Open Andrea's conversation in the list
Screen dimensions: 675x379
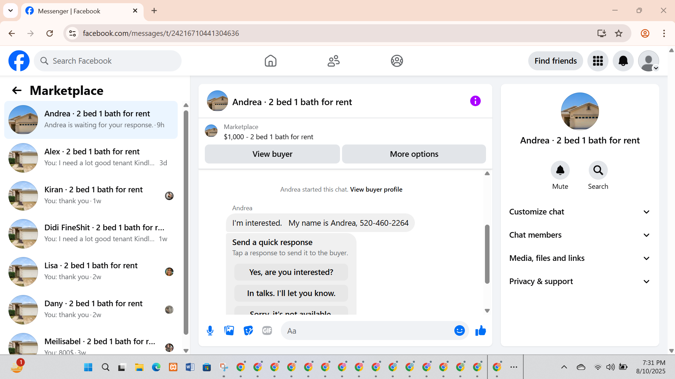click(91, 120)
